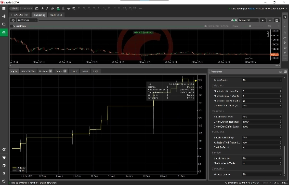Screen dimensions: 289x185
Task: Open the hamburger main menu
Action: tap(4, 9)
